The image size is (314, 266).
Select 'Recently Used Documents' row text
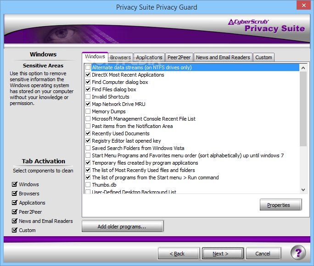click(x=121, y=133)
